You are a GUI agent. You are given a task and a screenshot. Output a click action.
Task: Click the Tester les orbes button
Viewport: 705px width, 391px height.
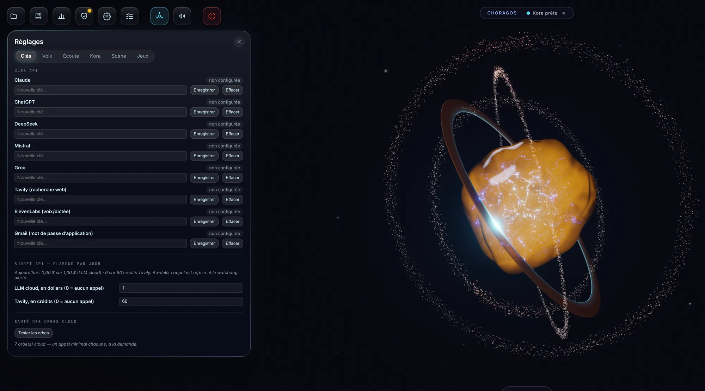point(33,333)
